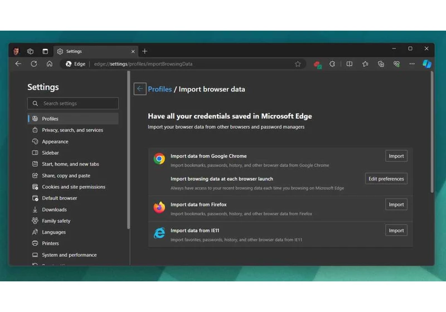Click the Edge site identity badge
Screen dimensions: 446x312
76,64
